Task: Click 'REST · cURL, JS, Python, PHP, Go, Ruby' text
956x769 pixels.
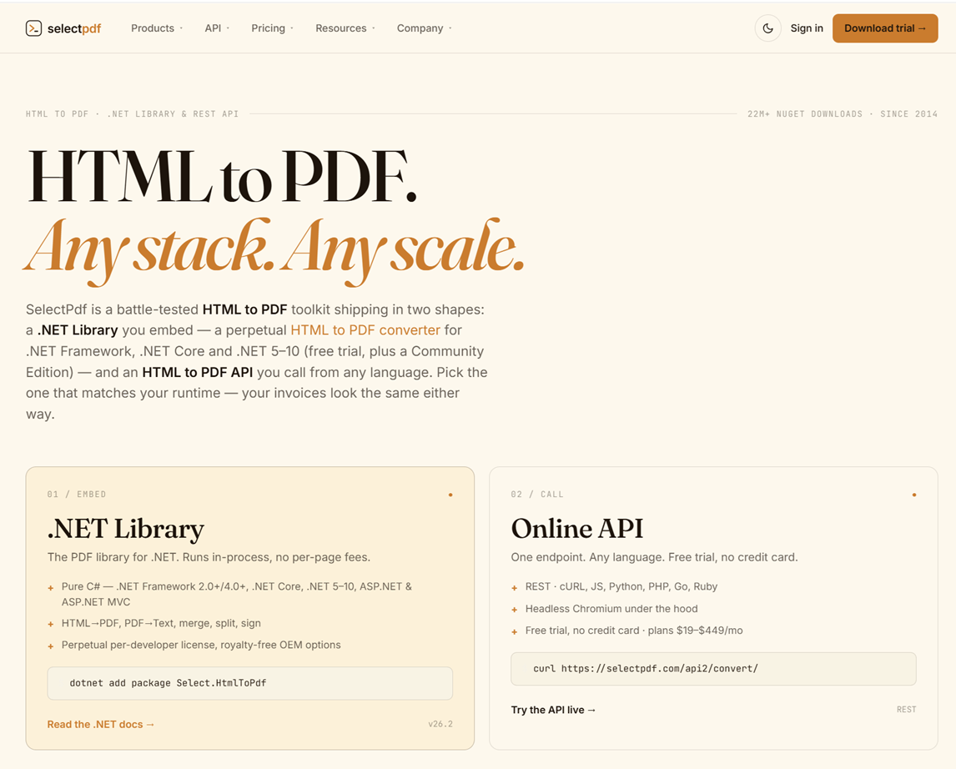Action: coord(621,587)
